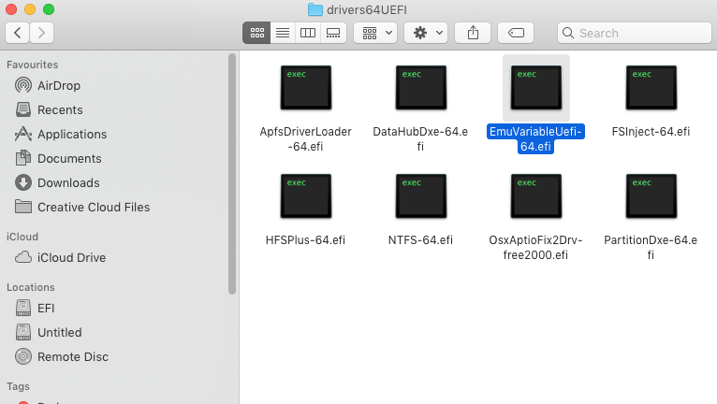Click the highlighted EmuVariableUefi-64.efi file name
The image size is (717, 404).
click(535, 139)
